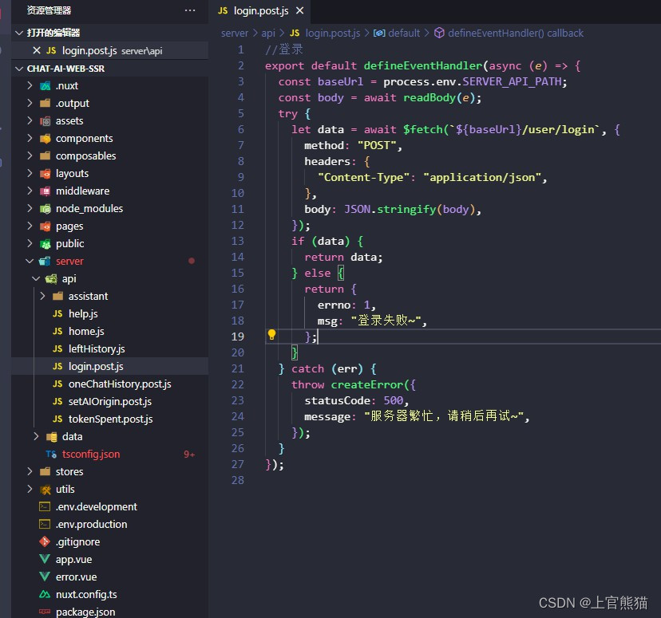Open setAIOrigin.post.js file
The height and width of the screenshot is (618, 661).
coord(109,402)
